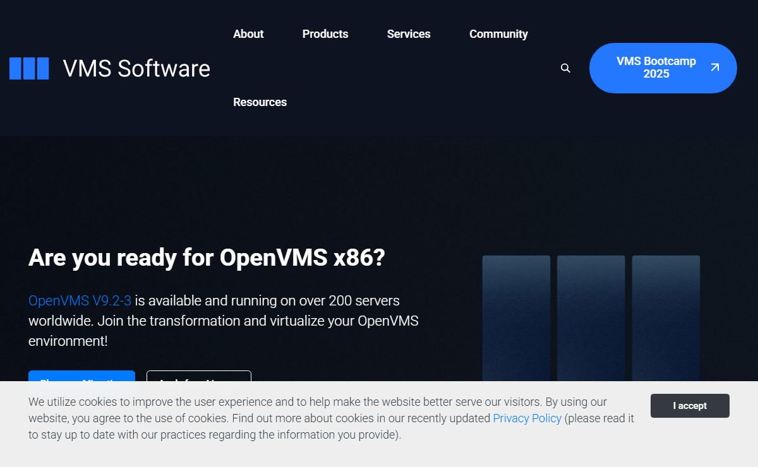758x467 pixels.
Task: Follow the OpenVMS V9.2-3 link
Action: (80, 300)
